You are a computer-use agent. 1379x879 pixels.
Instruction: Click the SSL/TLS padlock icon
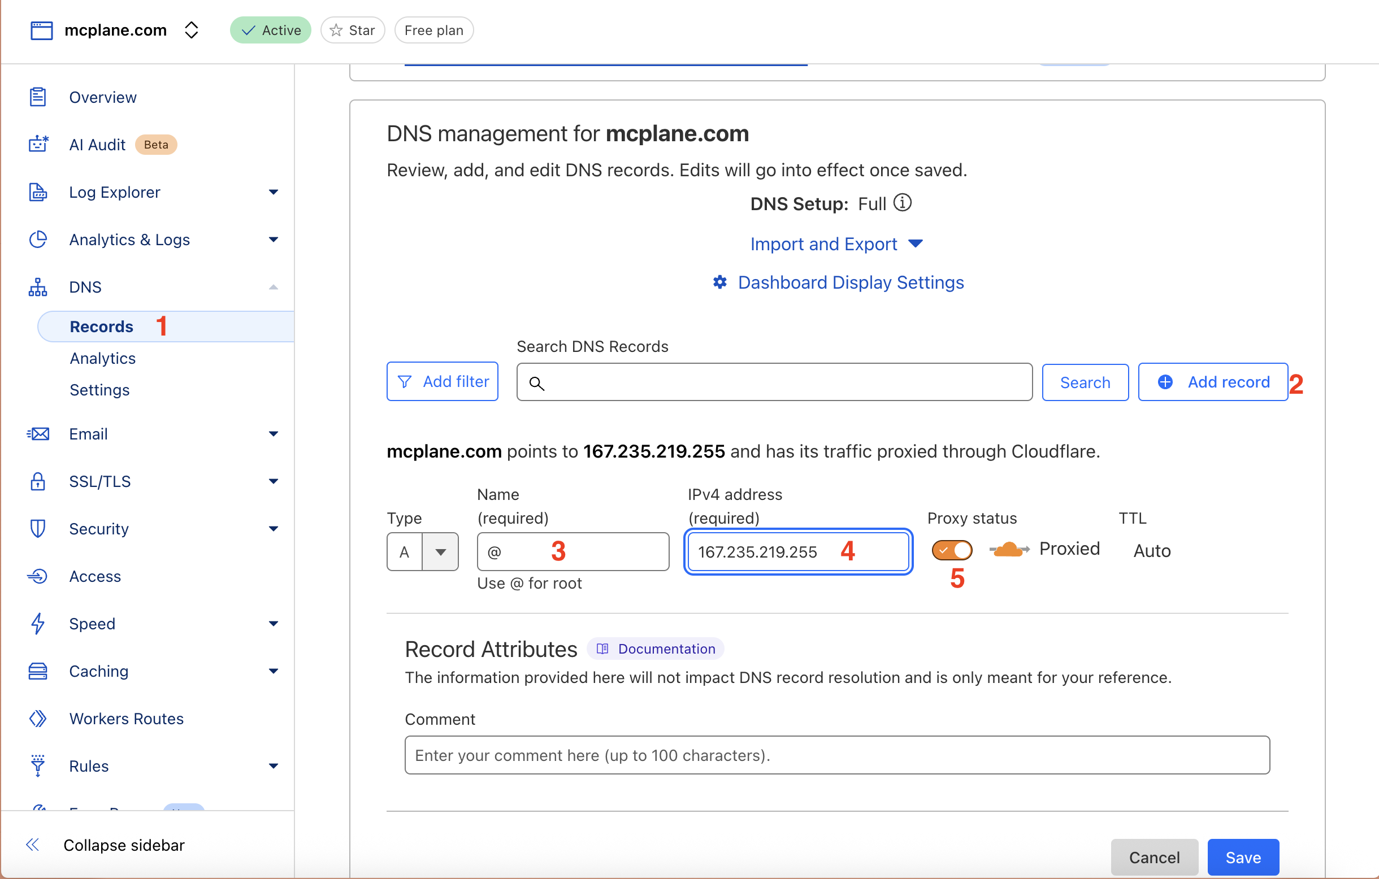coord(38,481)
